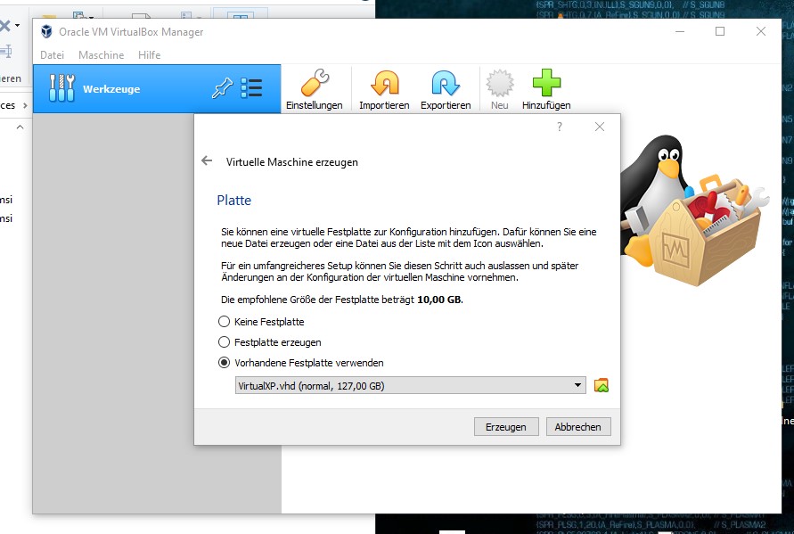Open the Hilfe menu

150,54
